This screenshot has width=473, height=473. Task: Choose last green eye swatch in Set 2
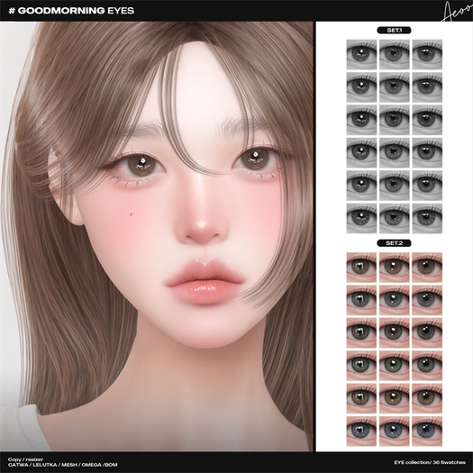pyautogui.click(x=427, y=366)
